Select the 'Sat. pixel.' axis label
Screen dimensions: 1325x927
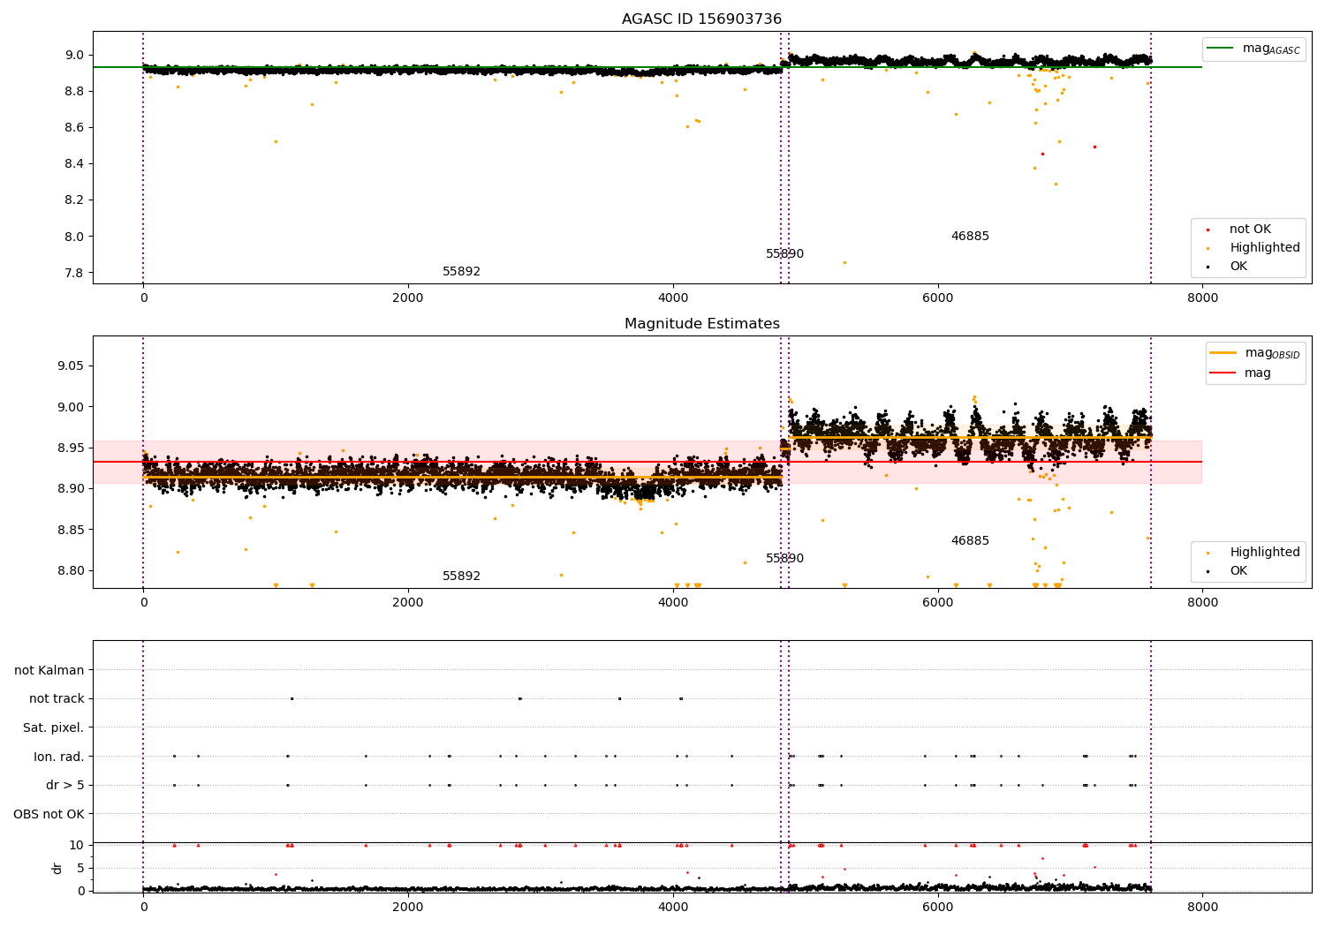[x=54, y=728]
